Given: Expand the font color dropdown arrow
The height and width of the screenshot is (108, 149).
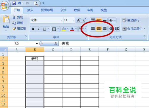Looking at the screenshot, I should (76, 29).
